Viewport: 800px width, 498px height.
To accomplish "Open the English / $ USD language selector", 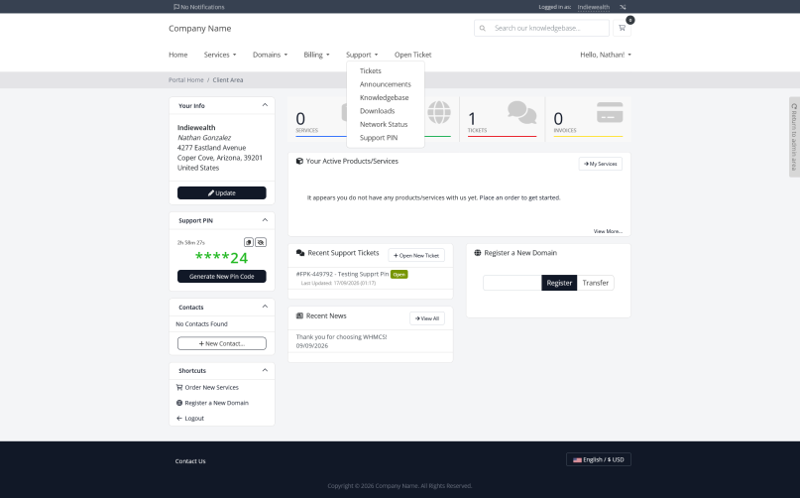I will tap(599, 459).
